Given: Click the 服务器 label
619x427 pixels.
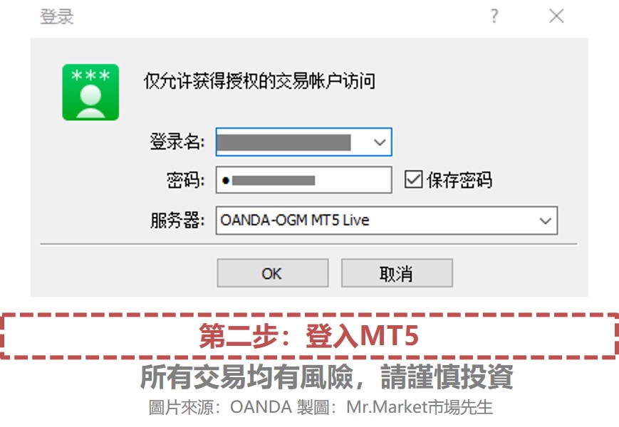Looking at the screenshot, I should (x=177, y=220).
